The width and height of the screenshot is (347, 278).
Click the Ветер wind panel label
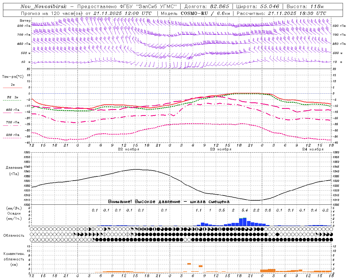click(25, 21)
